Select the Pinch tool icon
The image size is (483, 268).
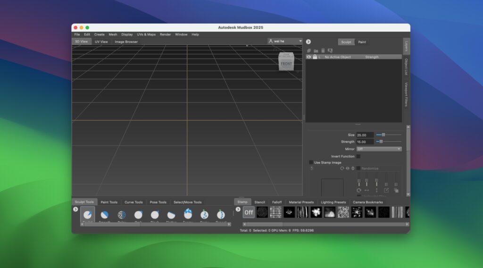[155, 214]
